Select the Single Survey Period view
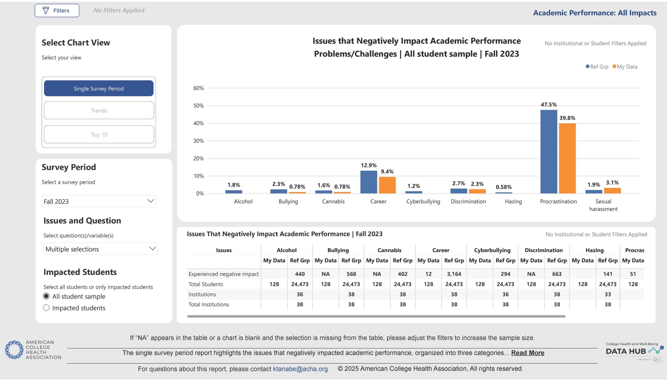667x381 pixels. click(99, 89)
